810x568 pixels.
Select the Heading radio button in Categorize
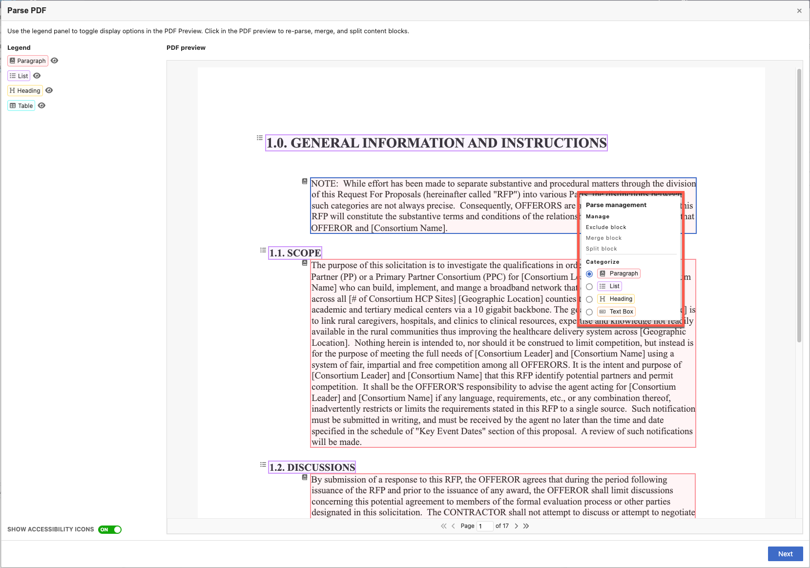pos(589,299)
